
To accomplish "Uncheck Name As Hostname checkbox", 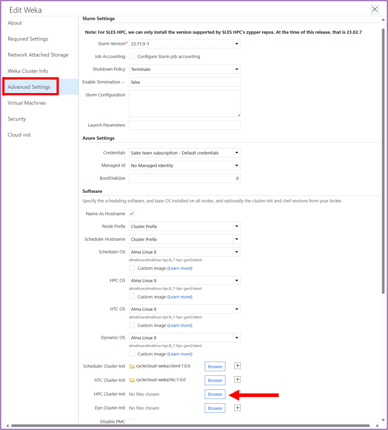I will [132, 214].
